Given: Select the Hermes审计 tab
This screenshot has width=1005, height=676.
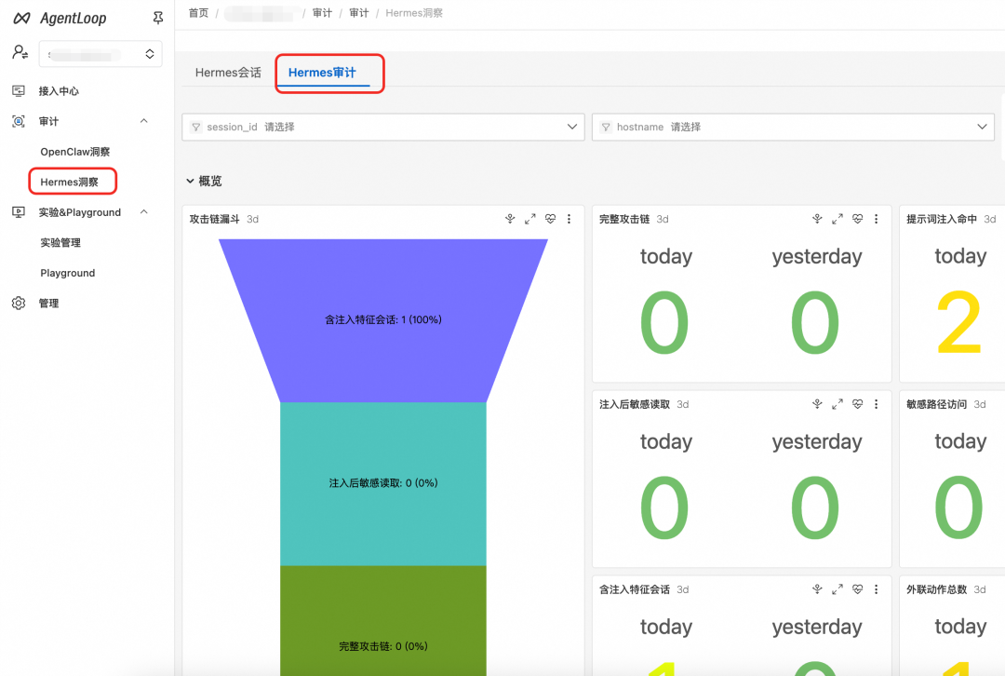Looking at the screenshot, I should click(x=322, y=73).
